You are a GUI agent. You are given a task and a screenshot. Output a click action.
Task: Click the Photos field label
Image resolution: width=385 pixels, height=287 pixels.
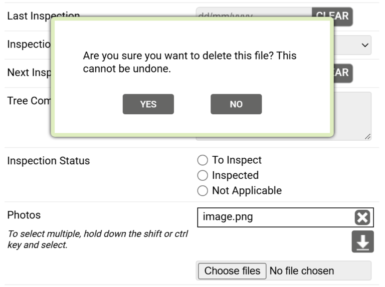click(x=24, y=215)
